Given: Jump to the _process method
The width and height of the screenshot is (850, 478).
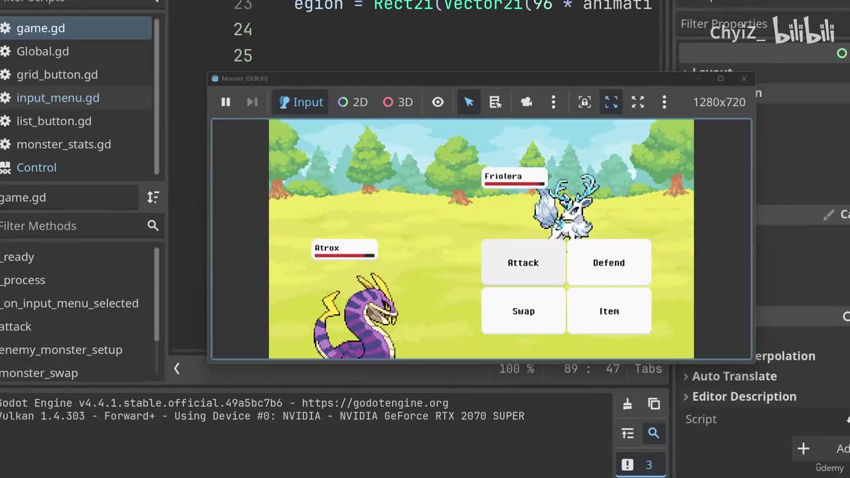Looking at the screenshot, I should [23, 280].
